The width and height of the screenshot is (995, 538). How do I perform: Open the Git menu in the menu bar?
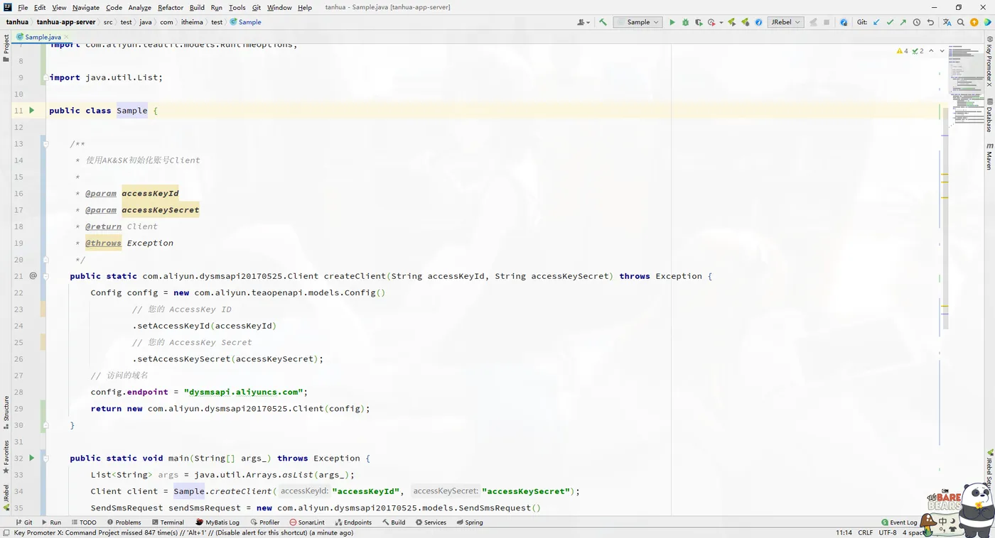pos(257,7)
